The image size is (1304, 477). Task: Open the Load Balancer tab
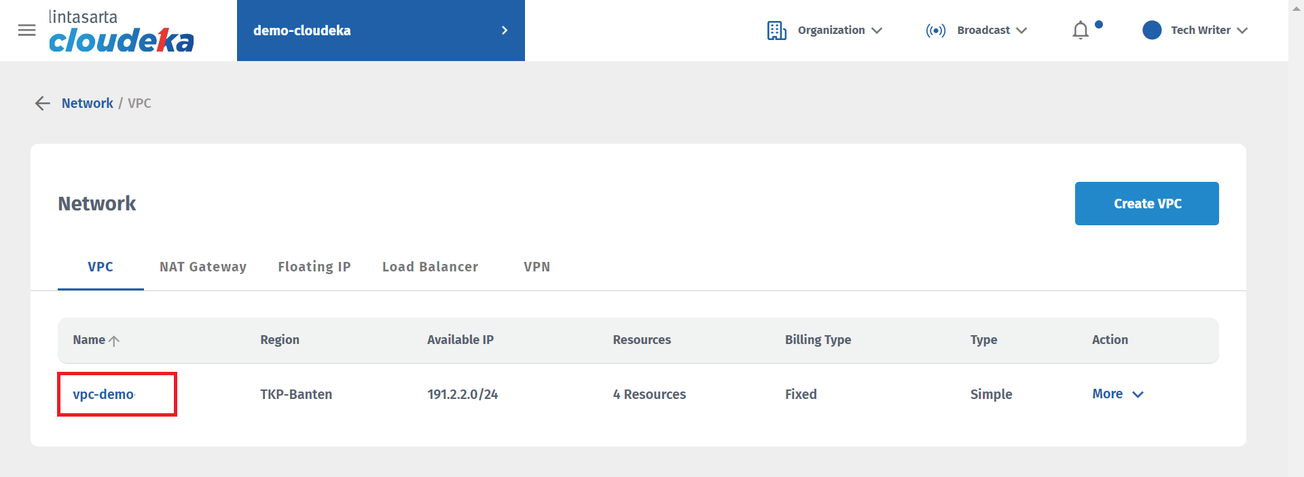[430, 267]
